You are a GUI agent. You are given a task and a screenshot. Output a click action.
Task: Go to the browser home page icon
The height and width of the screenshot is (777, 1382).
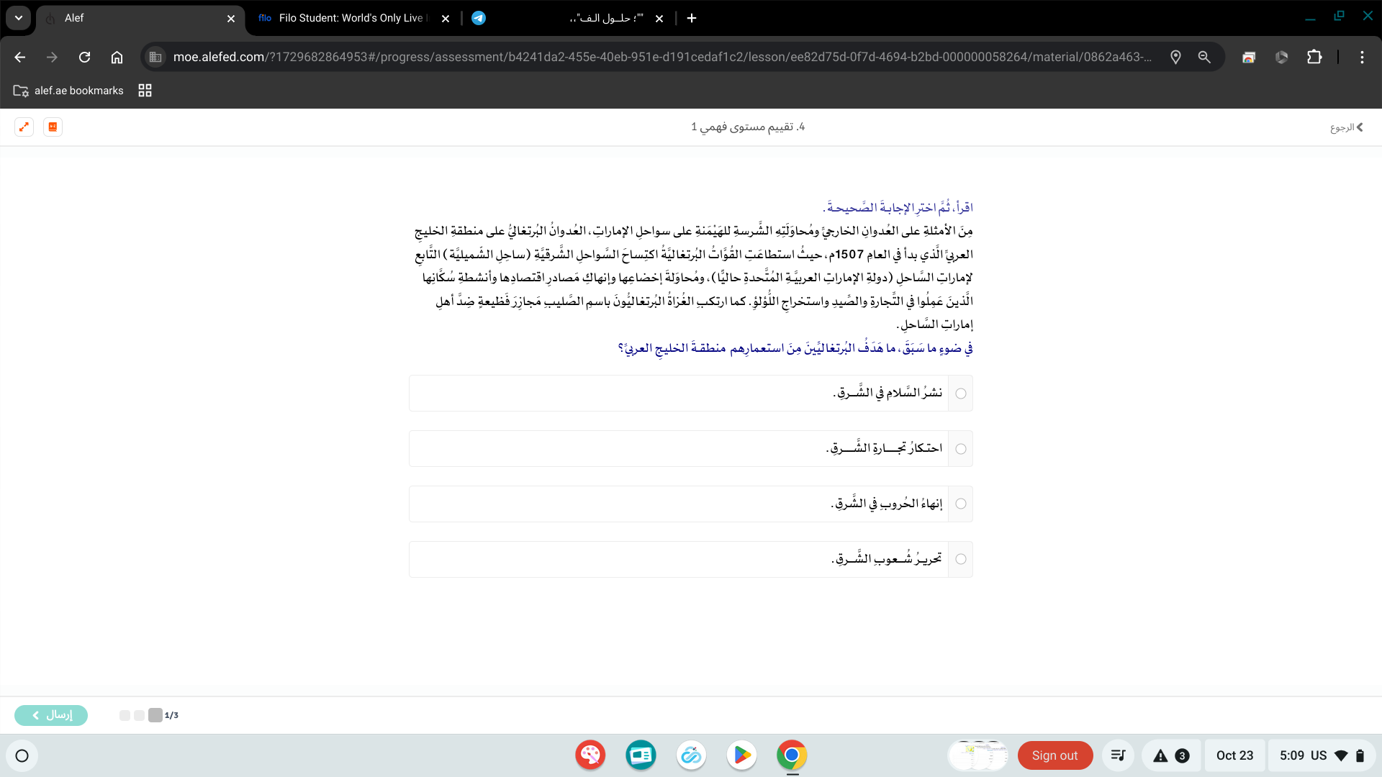117,57
